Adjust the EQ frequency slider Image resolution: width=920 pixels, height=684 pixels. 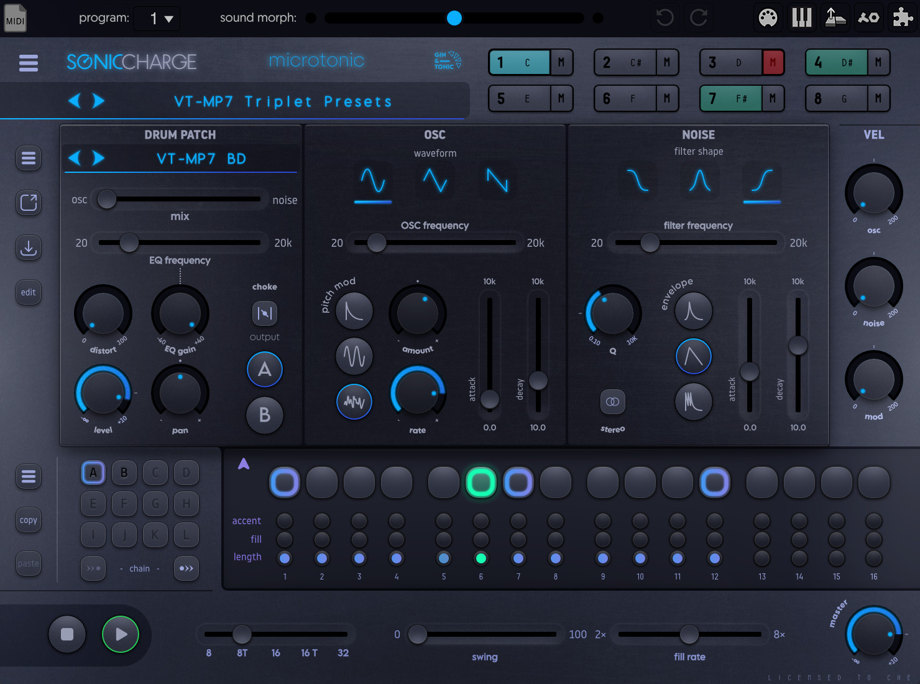pos(180,243)
